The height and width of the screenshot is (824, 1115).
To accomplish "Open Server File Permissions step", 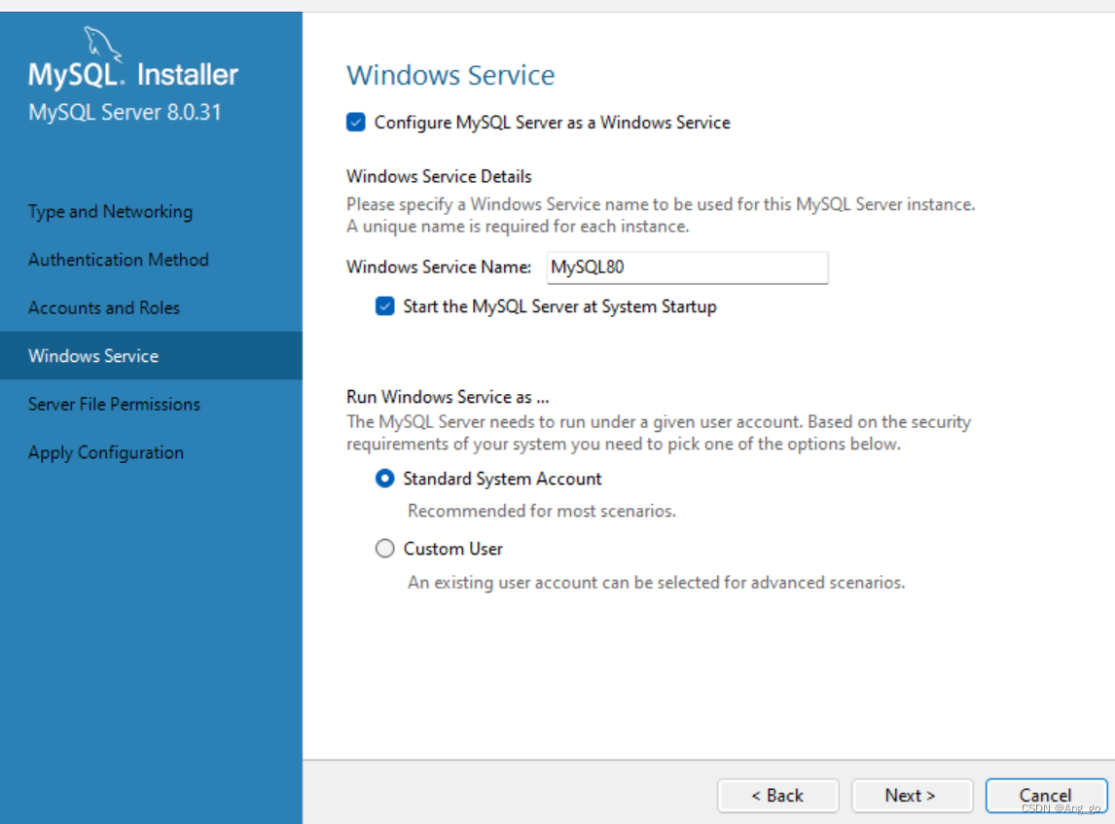I will coord(115,404).
